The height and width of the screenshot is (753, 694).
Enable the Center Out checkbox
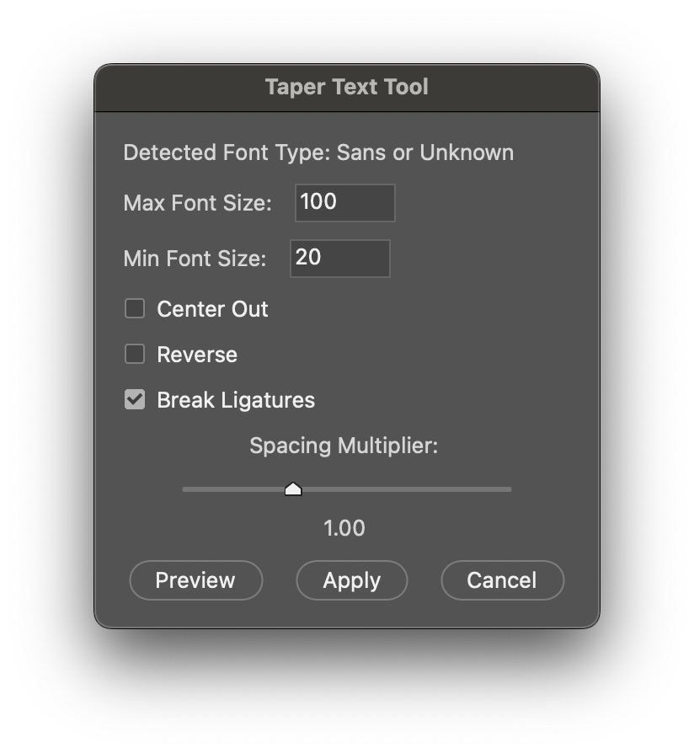click(x=135, y=308)
